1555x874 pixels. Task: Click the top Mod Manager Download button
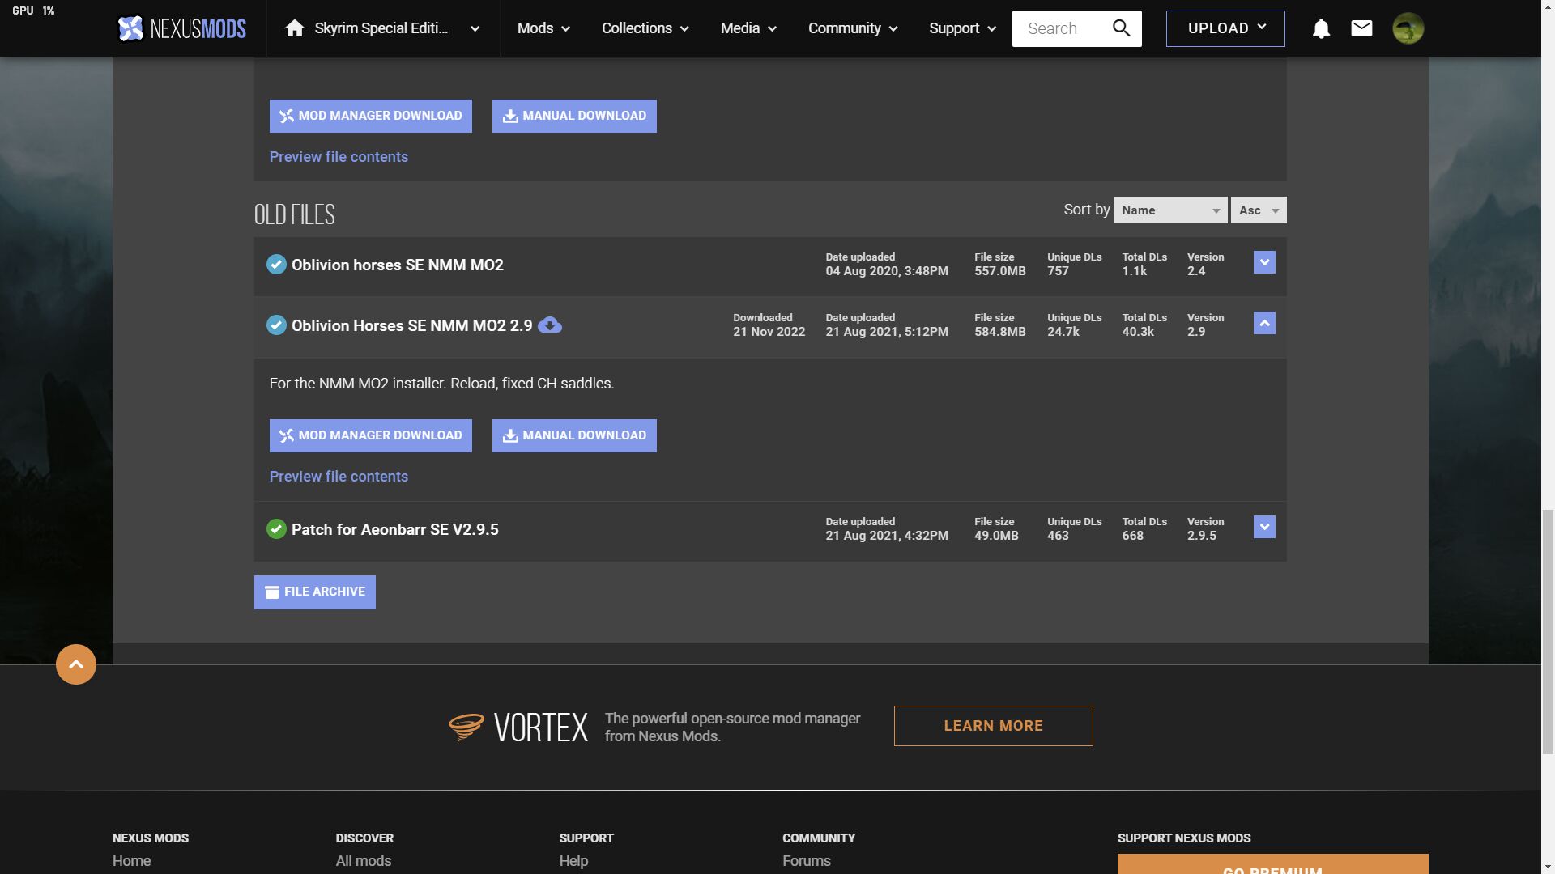(x=371, y=116)
